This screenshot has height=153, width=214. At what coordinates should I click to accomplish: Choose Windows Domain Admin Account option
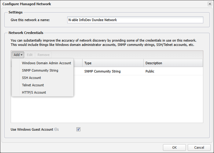(x=46, y=63)
